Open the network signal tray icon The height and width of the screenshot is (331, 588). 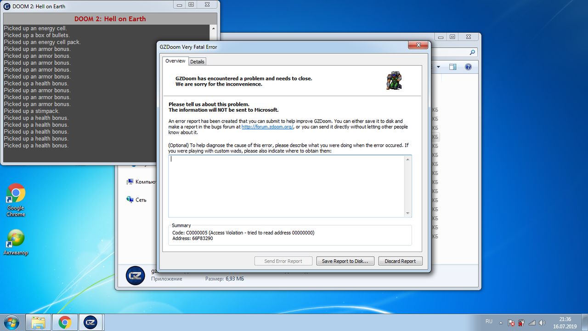pos(532,323)
